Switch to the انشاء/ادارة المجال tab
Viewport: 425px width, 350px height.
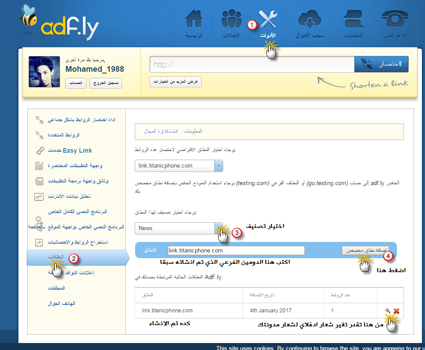tap(161, 131)
